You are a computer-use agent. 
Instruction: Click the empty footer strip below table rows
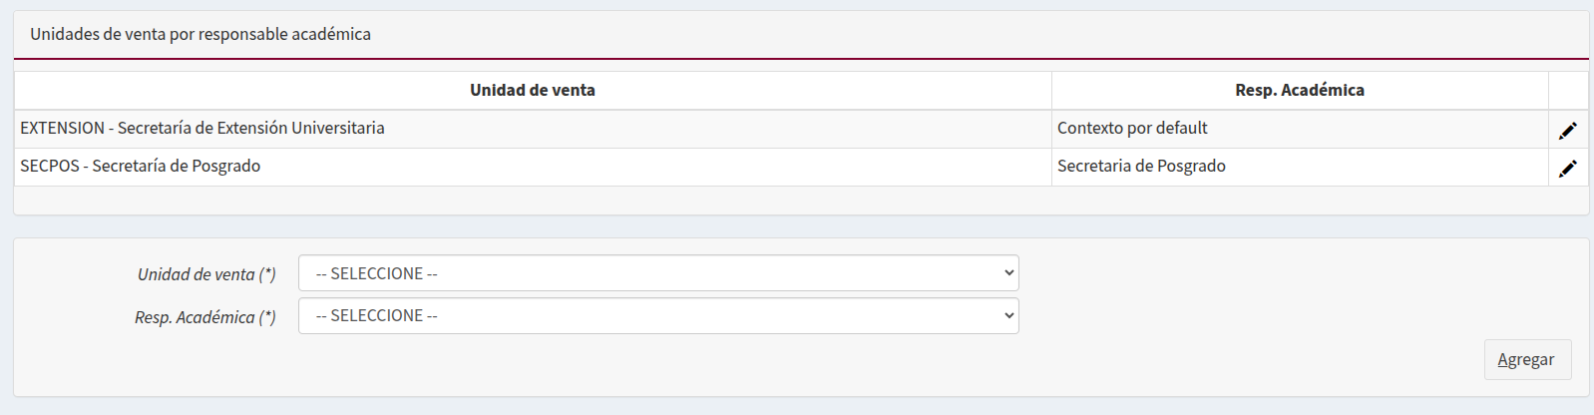point(798,200)
